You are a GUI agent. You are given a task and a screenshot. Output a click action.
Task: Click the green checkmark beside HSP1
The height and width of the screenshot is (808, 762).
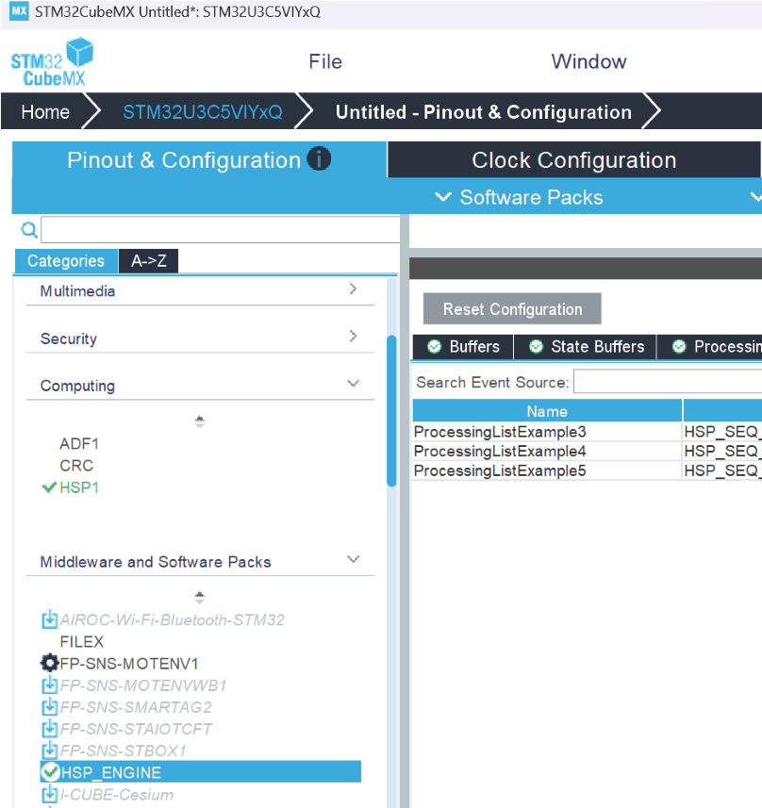(49, 486)
